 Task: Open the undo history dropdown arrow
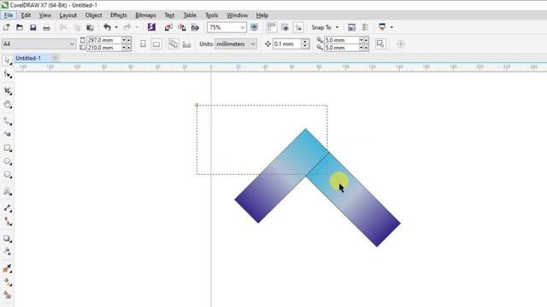(116, 27)
